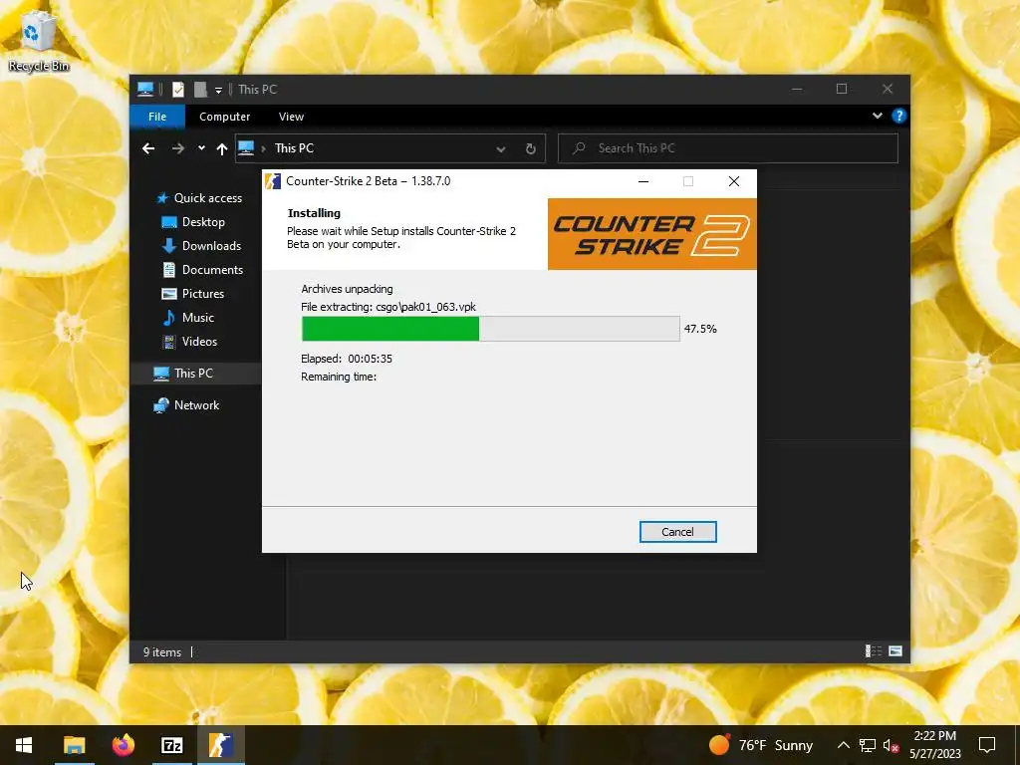Minimize the Counter-Strike 2 Beta setup window

point(643,181)
